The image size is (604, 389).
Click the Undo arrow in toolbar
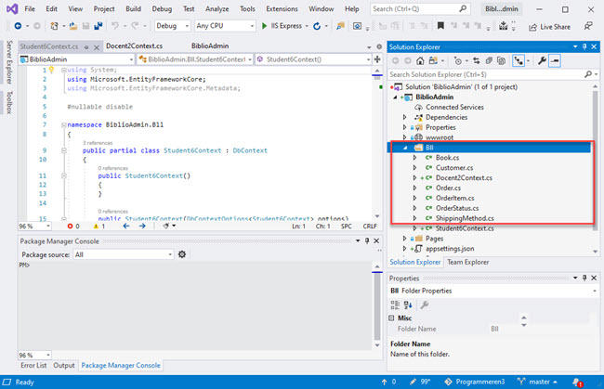tap(115, 26)
